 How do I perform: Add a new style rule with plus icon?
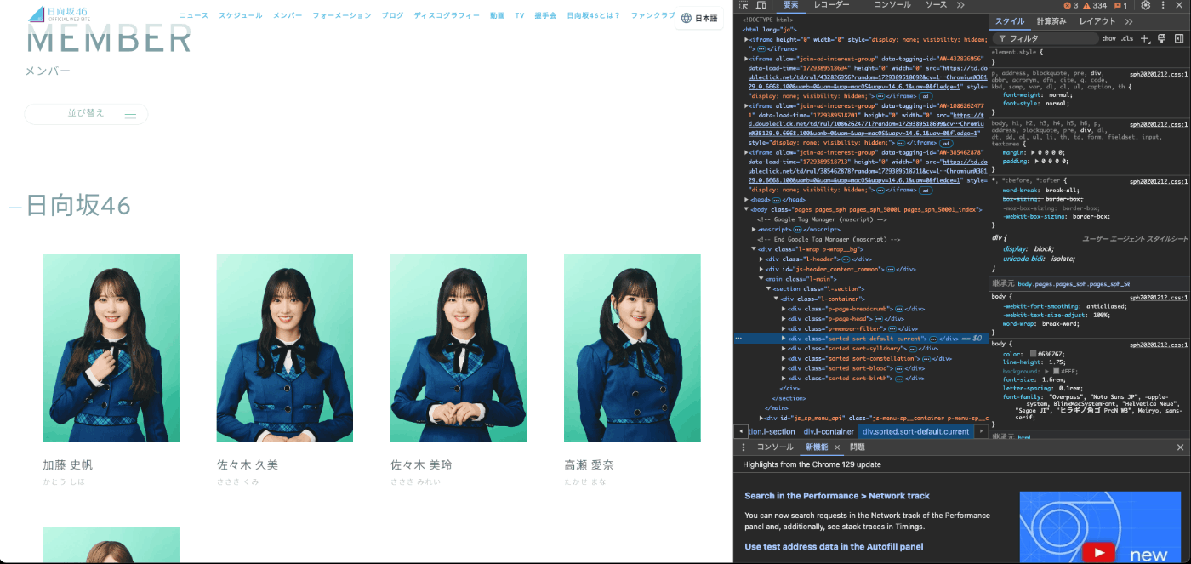(x=1144, y=38)
